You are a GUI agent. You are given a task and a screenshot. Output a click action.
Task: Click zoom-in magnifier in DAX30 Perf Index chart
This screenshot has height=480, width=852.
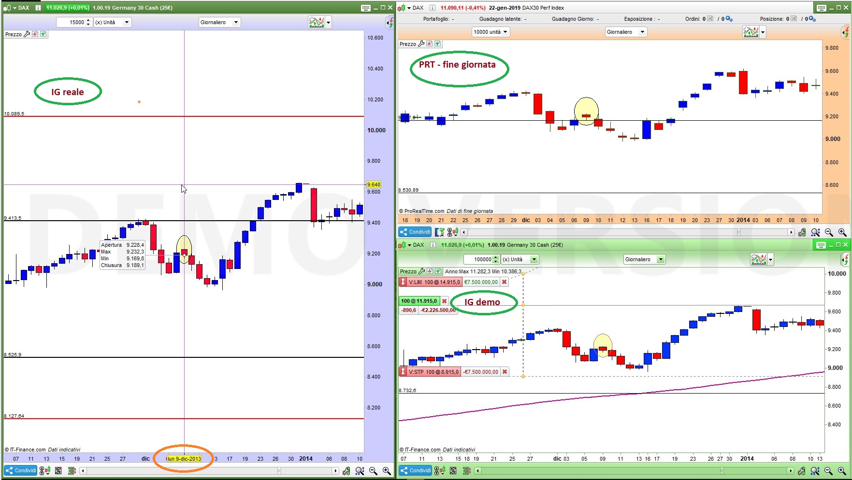click(x=842, y=232)
